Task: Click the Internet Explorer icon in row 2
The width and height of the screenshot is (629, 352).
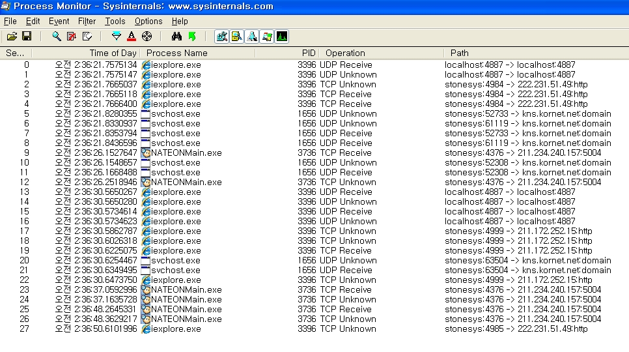Action: point(146,85)
